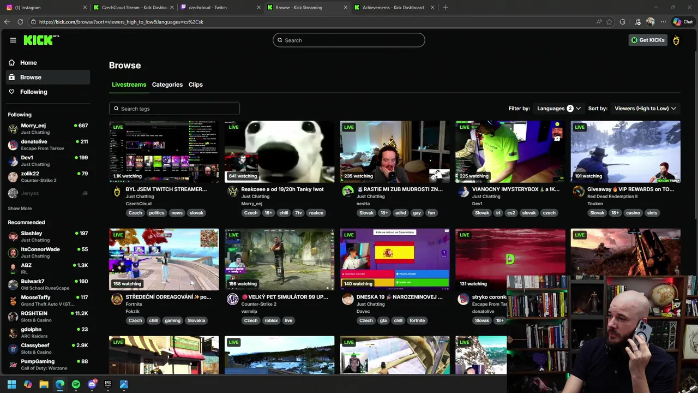
Task: Open Microsoft Copilot from taskbar
Action: click(x=28, y=384)
